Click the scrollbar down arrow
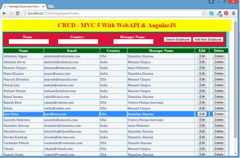 pos(235,154)
